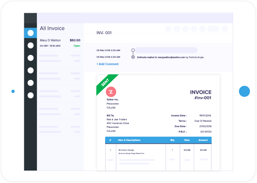Select the second circle icon in sidebar
Viewport: 257px width, 183px height.
[31, 45]
